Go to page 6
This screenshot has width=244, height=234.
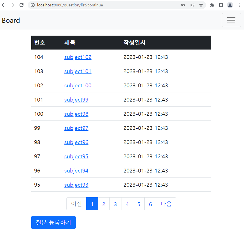150,204
